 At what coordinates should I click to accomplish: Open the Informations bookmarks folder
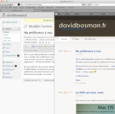click(61, 8)
